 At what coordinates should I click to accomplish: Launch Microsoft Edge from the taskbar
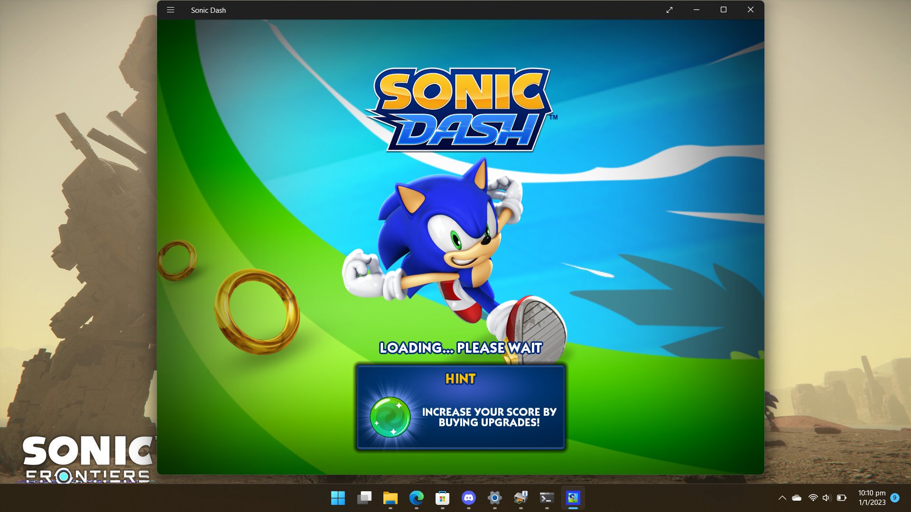pyautogui.click(x=417, y=498)
